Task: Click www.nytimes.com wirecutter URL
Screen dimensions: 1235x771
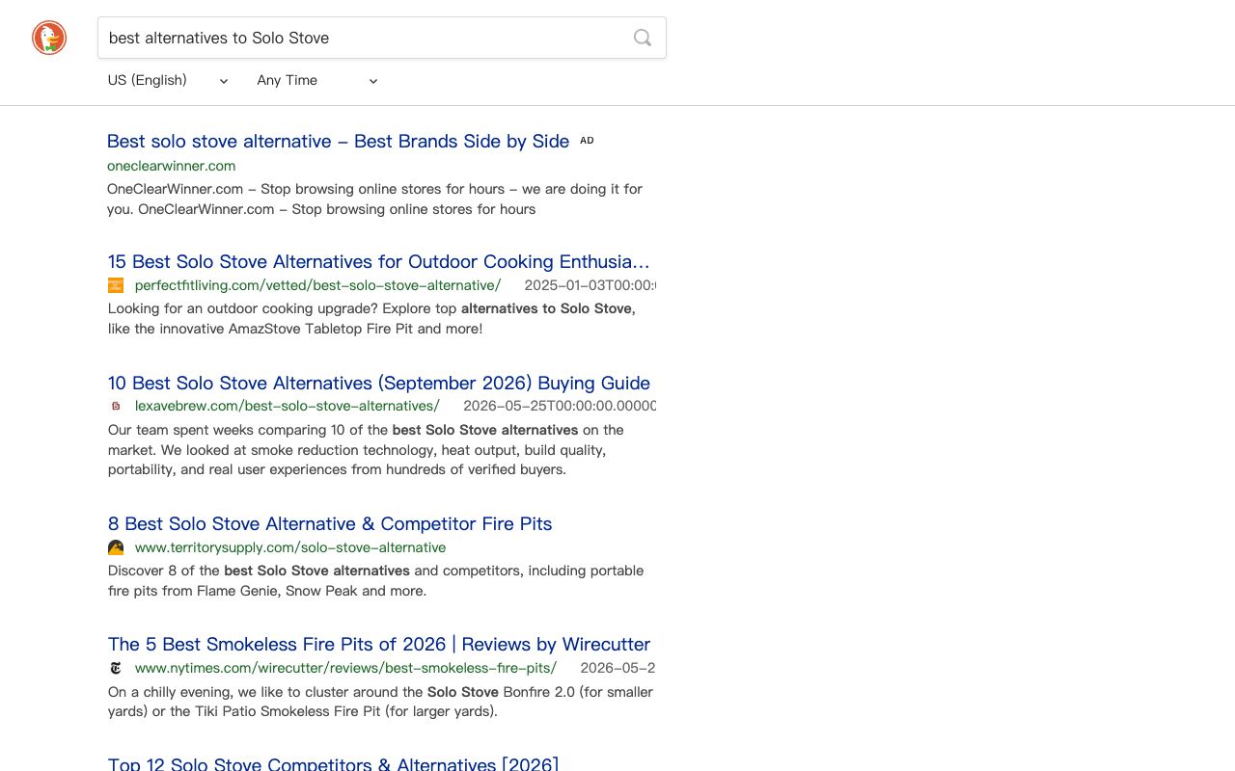Action: pyautogui.click(x=345, y=668)
